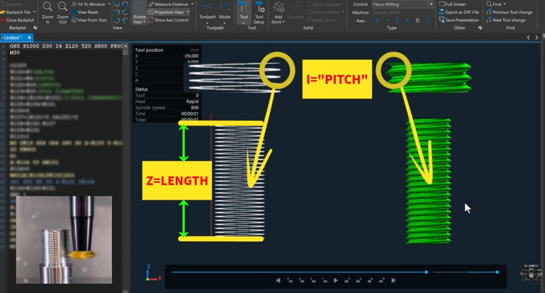Click Fit To Window view icon

(x=88, y=4)
